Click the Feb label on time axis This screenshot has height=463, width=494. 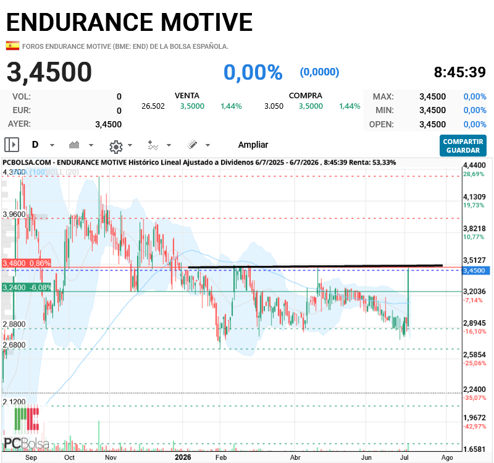(221, 457)
